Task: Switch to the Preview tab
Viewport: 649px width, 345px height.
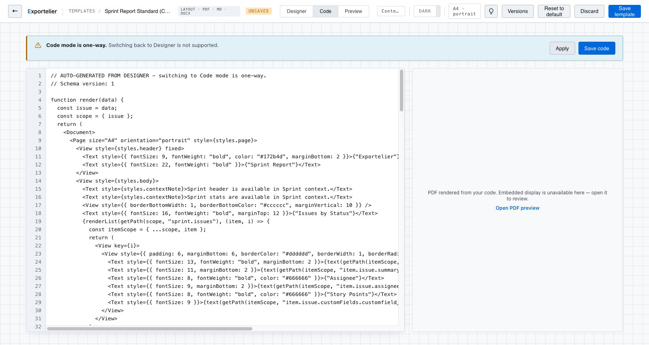Action: coord(353,11)
